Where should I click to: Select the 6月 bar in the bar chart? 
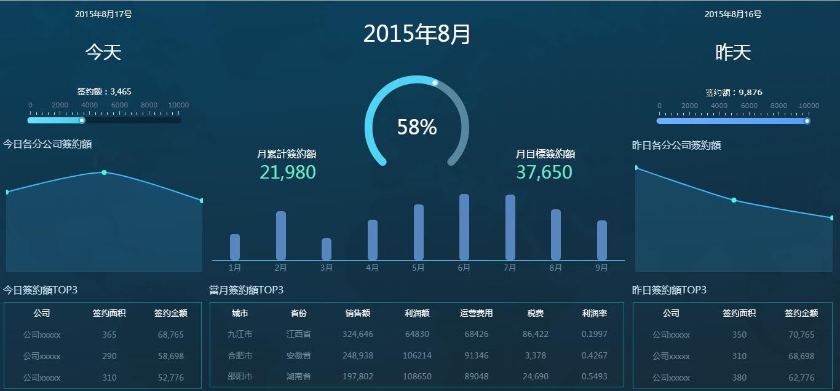464,227
